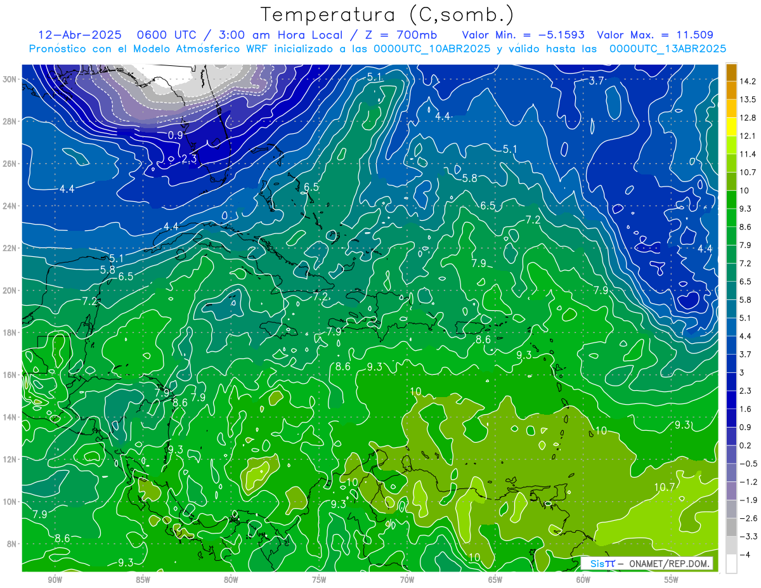761x588 pixels.
Task: Click the color bar label "3"
Action: click(742, 372)
